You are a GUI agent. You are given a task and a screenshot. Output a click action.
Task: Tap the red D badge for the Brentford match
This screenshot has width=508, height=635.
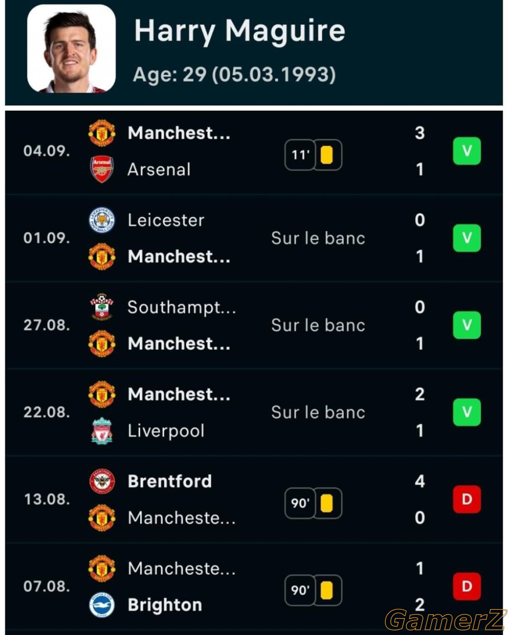coord(467,499)
